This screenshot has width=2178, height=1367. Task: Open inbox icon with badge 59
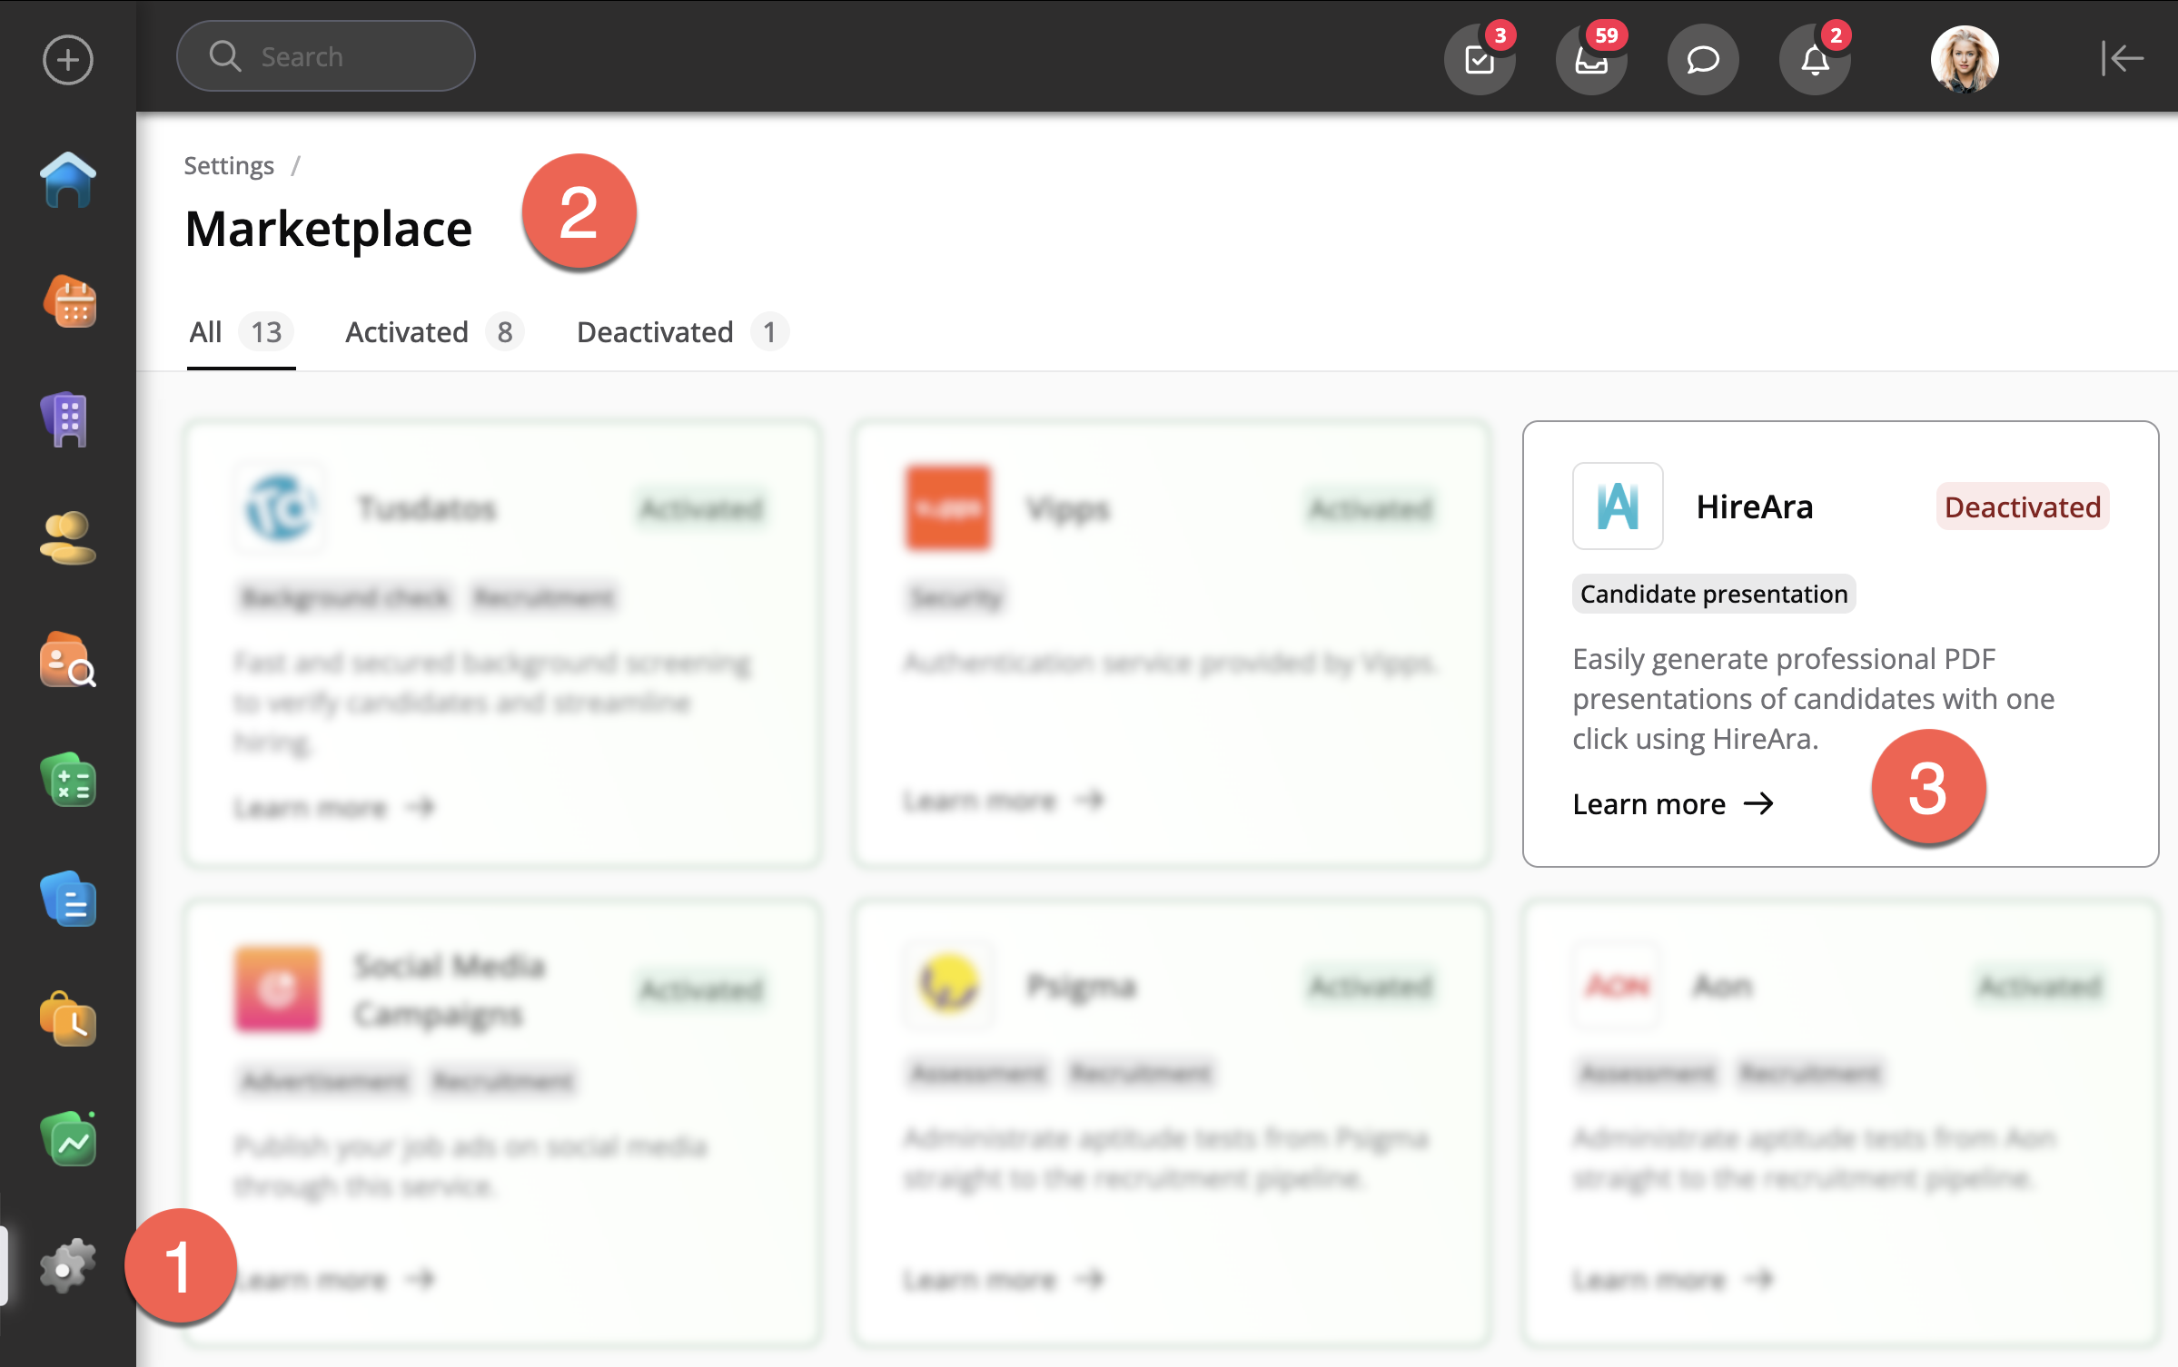[x=1591, y=60]
